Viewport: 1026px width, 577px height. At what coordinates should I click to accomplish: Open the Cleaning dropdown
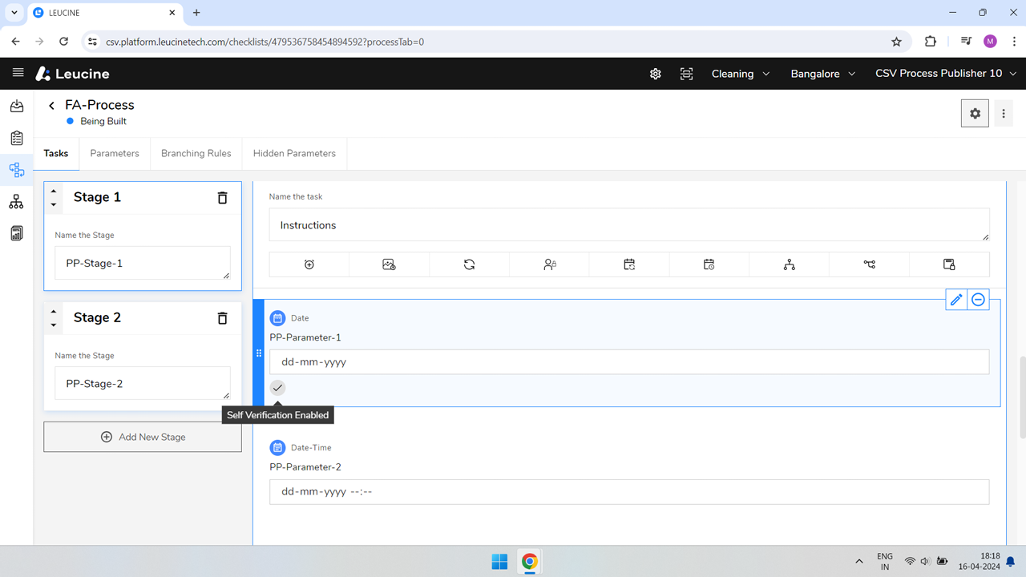pos(741,74)
